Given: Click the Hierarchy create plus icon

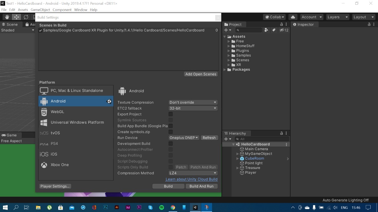Looking at the screenshot, I should [x=228, y=139].
